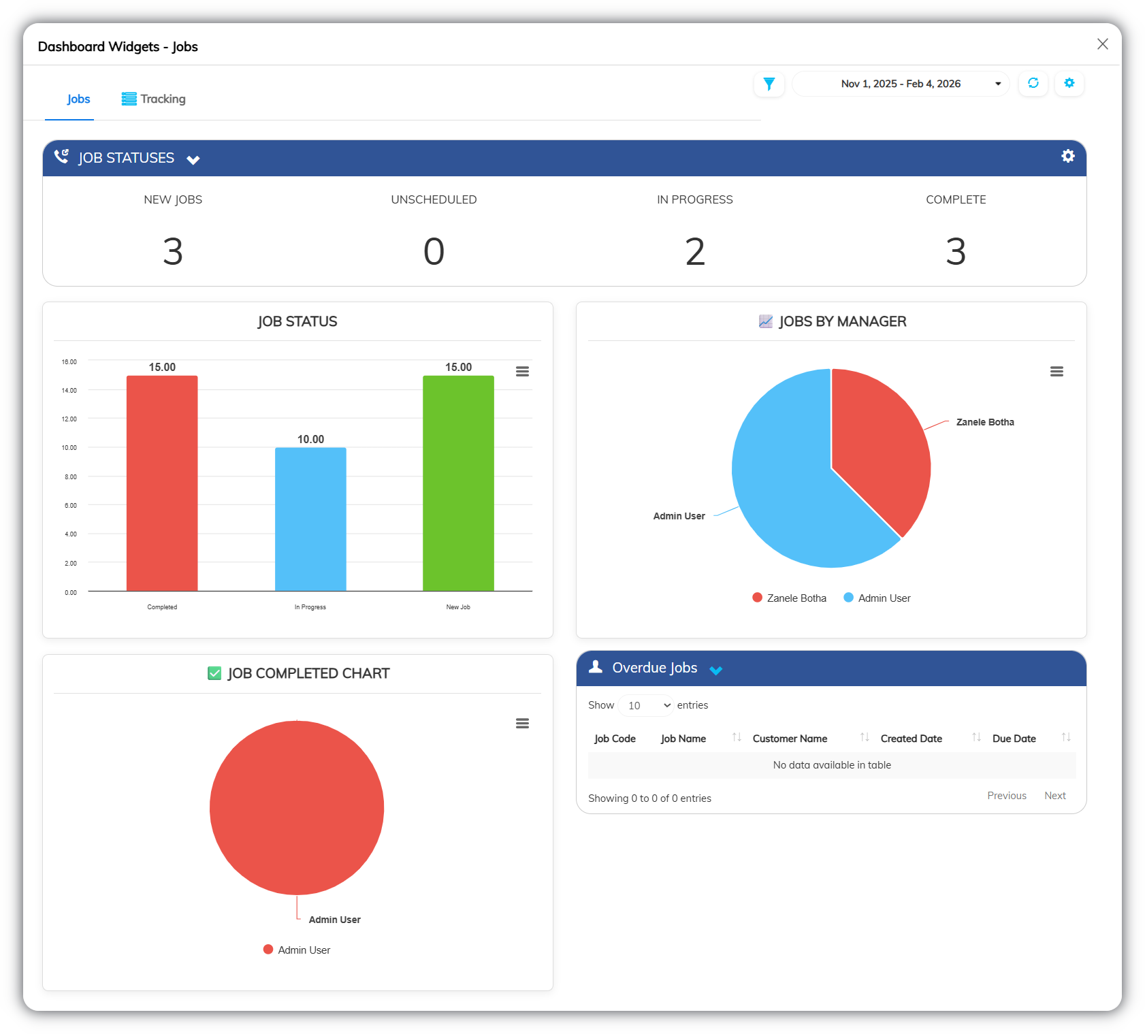The width and height of the screenshot is (1145, 1034).
Task: Click the Next pagination link
Action: point(1055,796)
